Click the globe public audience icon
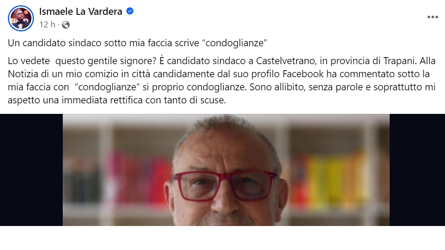Viewport: 445px width, 250px height. pyautogui.click(x=66, y=25)
